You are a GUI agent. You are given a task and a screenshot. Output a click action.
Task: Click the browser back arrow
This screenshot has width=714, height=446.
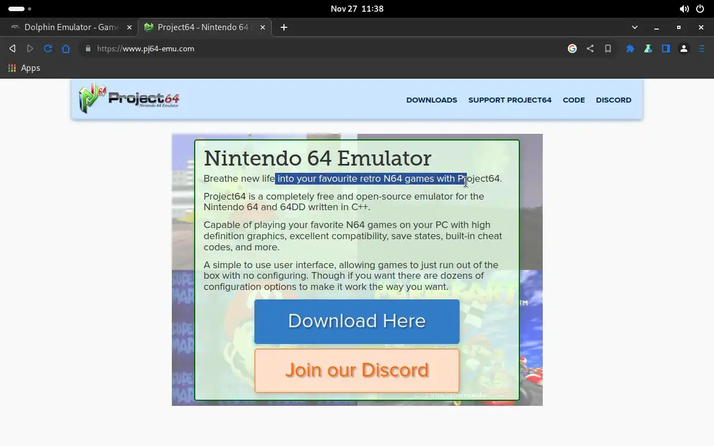point(12,49)
